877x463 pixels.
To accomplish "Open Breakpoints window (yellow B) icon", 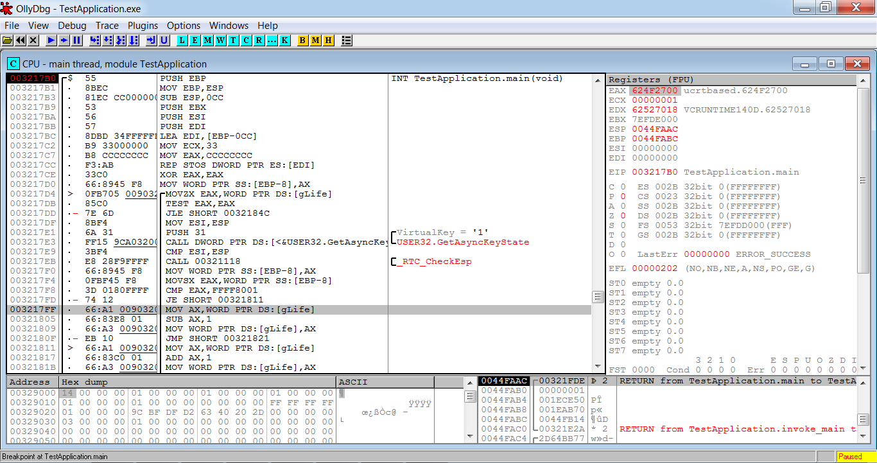I will (x=303, y=40).
